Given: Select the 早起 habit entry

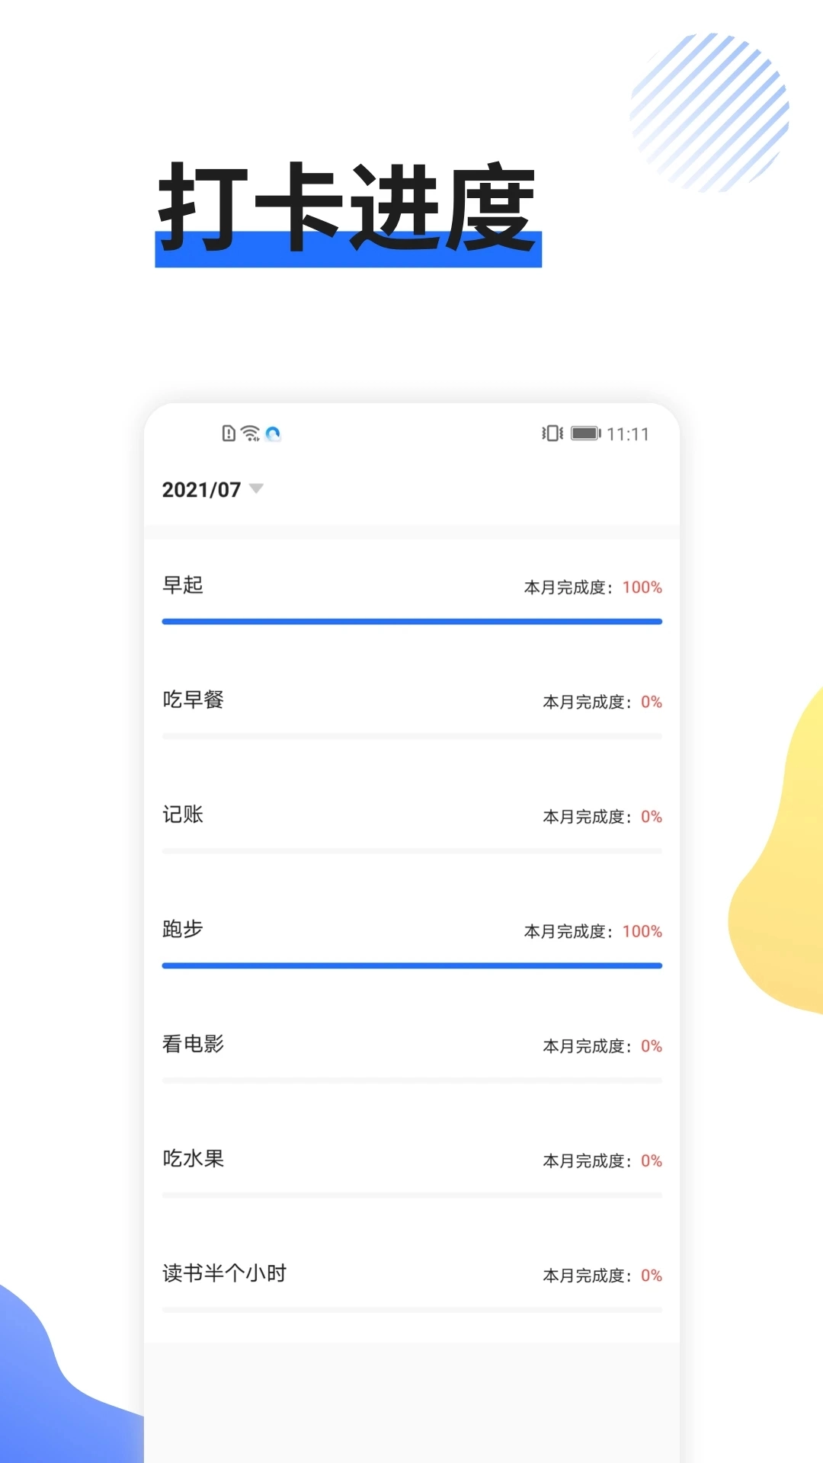Looking at the screenshot, I should pyautogui.click(x=183, y=587).
